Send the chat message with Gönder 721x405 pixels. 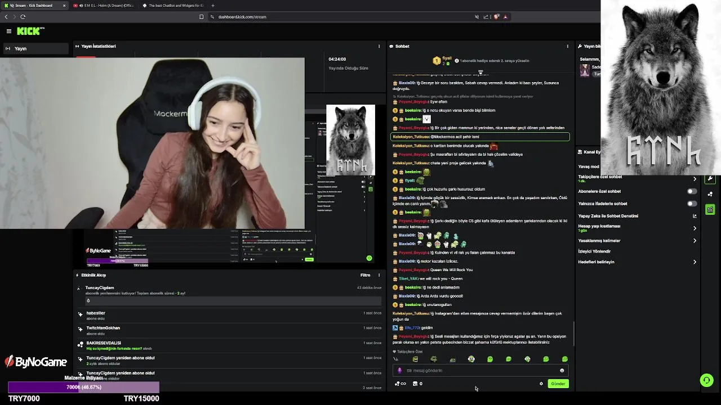point(558,384)
